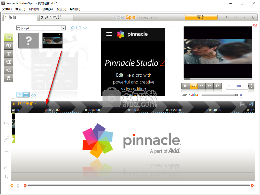Click the red pin icon above player
The image size is (260, 195).
[x=255, y=25]
